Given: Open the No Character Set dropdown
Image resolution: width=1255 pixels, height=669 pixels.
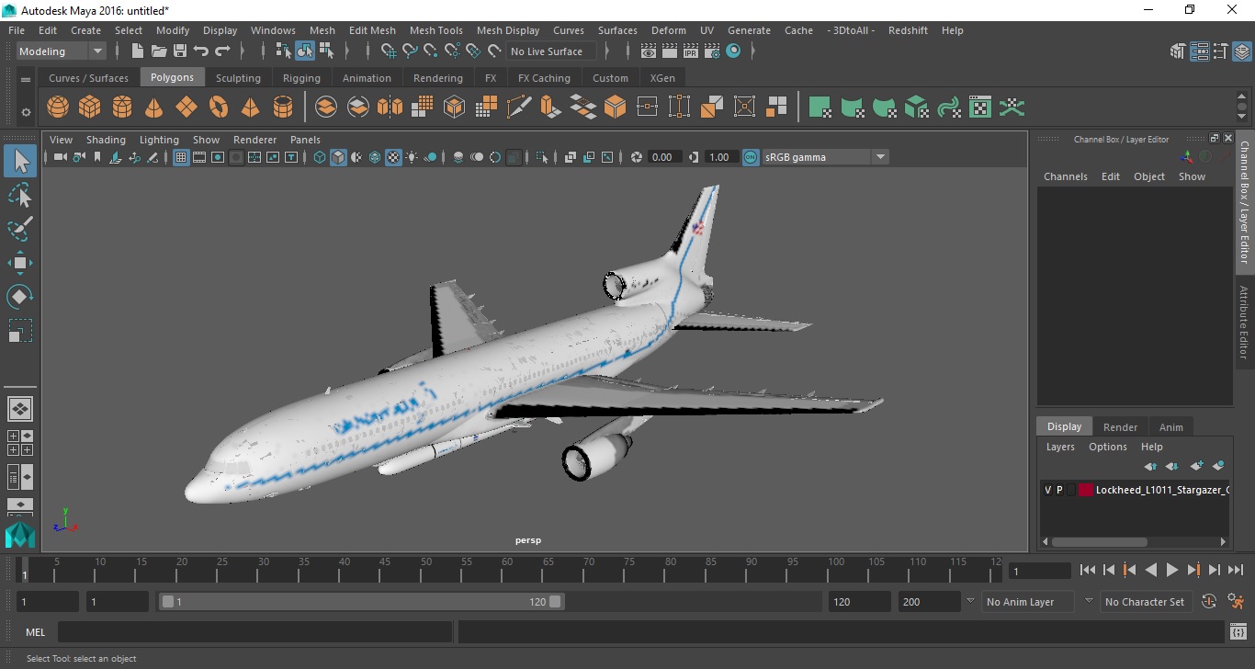Looking at the screenshot, I should click(1145, 602).
